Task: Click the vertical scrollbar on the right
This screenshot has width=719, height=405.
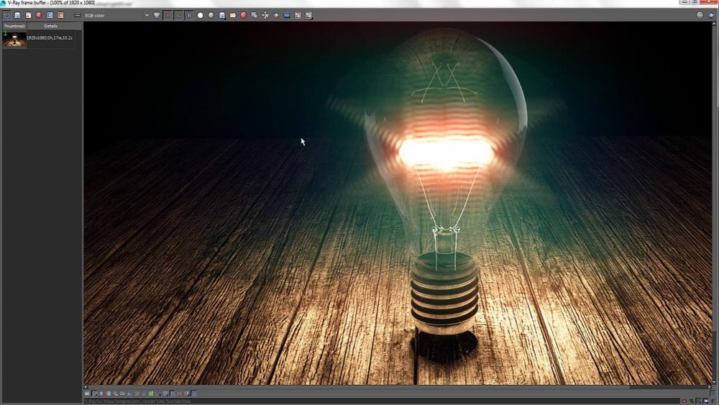Action: (x=715, y=203)
